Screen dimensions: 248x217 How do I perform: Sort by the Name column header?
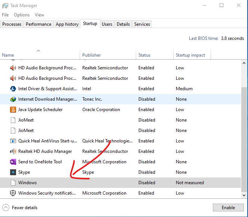(40, 54)
